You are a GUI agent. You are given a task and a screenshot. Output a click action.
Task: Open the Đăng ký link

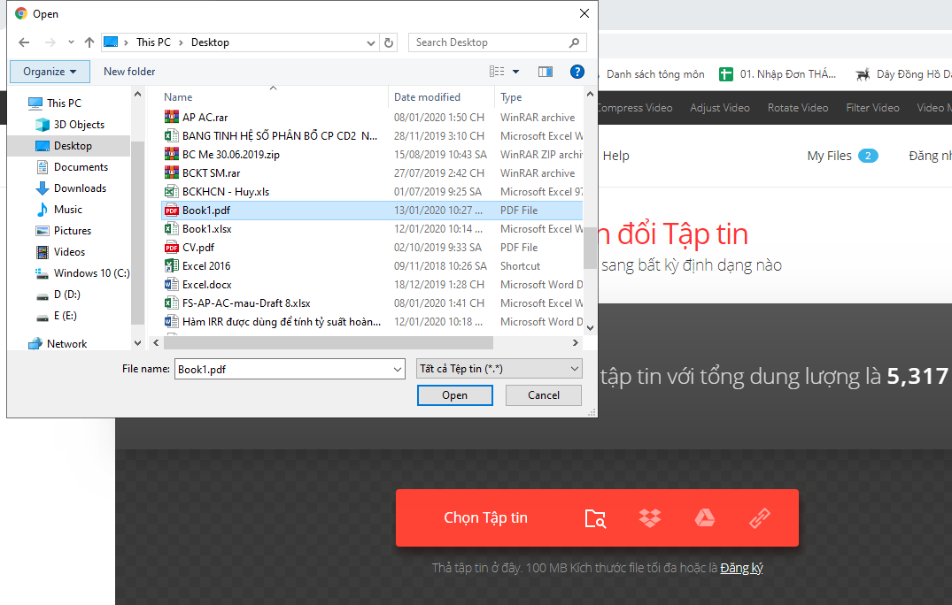tap(740, 567)
